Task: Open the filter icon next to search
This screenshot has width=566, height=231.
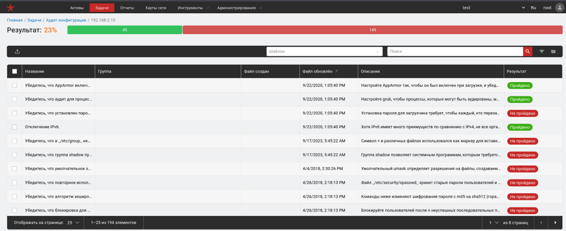Action: (x=542, y=52)
